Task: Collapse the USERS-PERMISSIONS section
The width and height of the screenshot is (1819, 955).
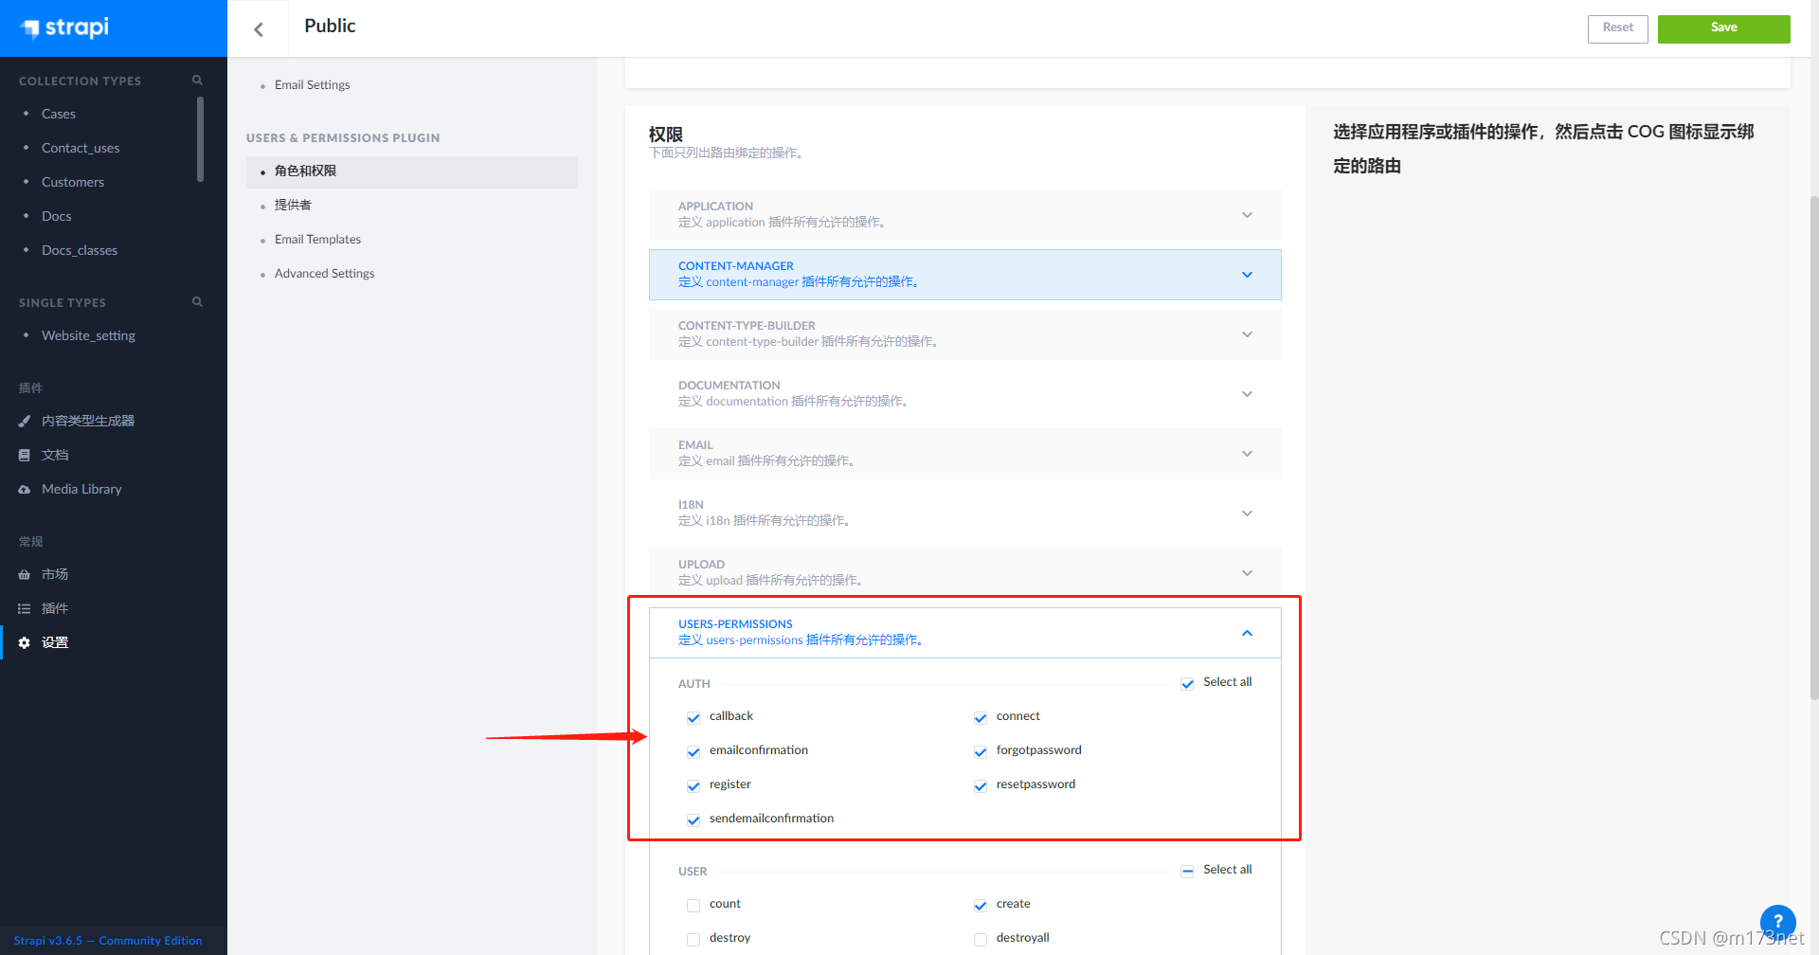Action: (x=964, y=632)
